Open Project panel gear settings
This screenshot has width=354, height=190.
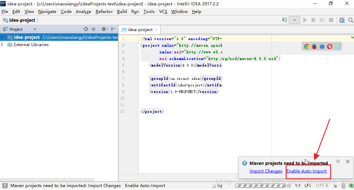(105, 29)
